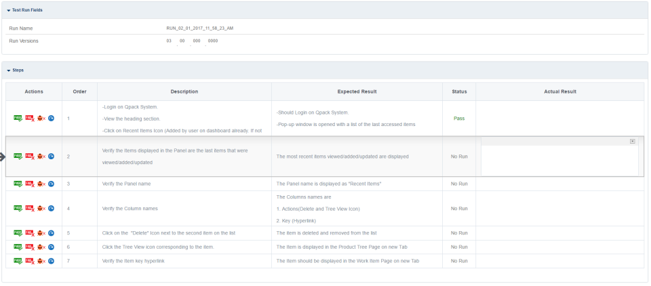Select the 'No Run' status of step 2
651x286 pixels.
pos(459,157)
